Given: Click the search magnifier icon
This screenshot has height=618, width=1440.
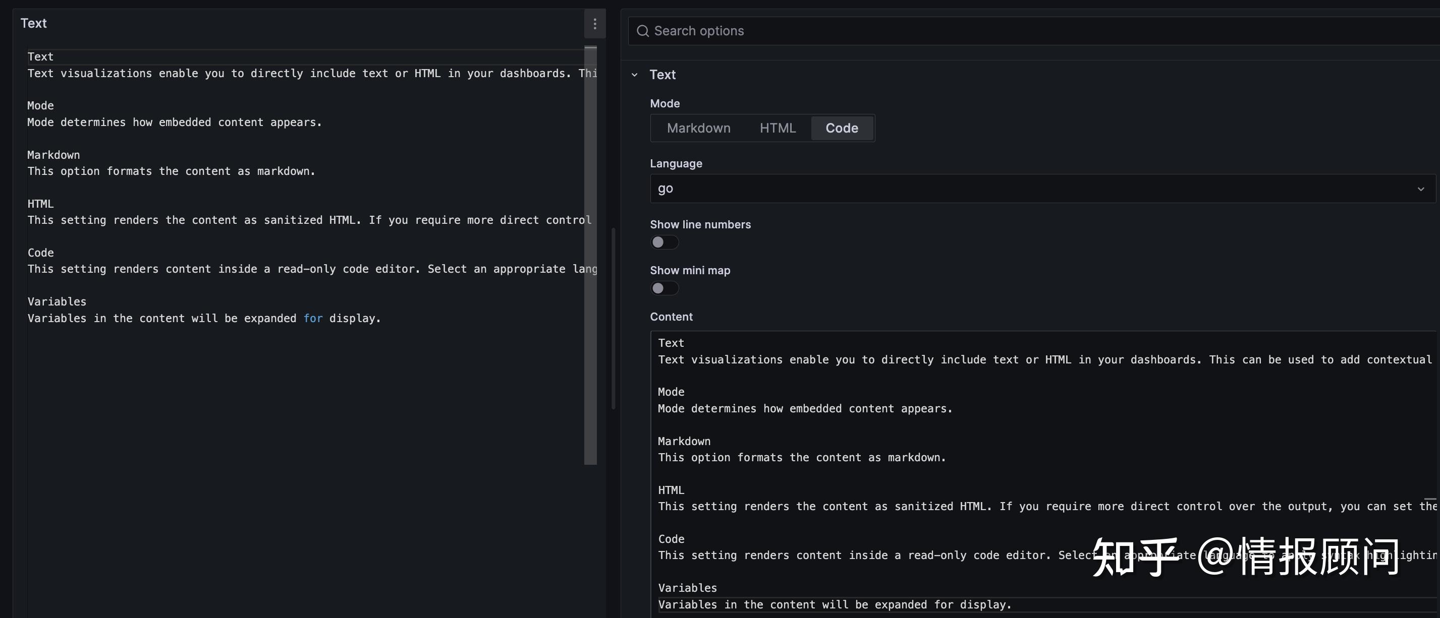Looking at the screenshot, I should click(x=642, y=31).
